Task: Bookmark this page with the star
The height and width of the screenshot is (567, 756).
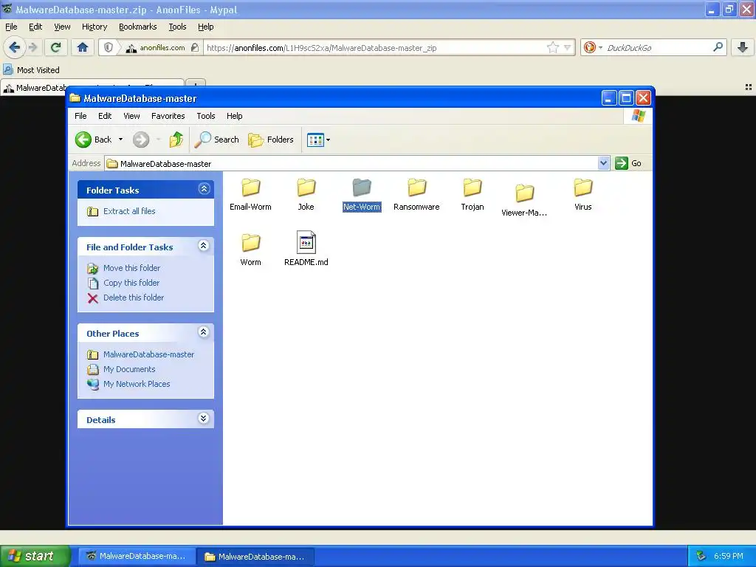Action: click(552, 47)
